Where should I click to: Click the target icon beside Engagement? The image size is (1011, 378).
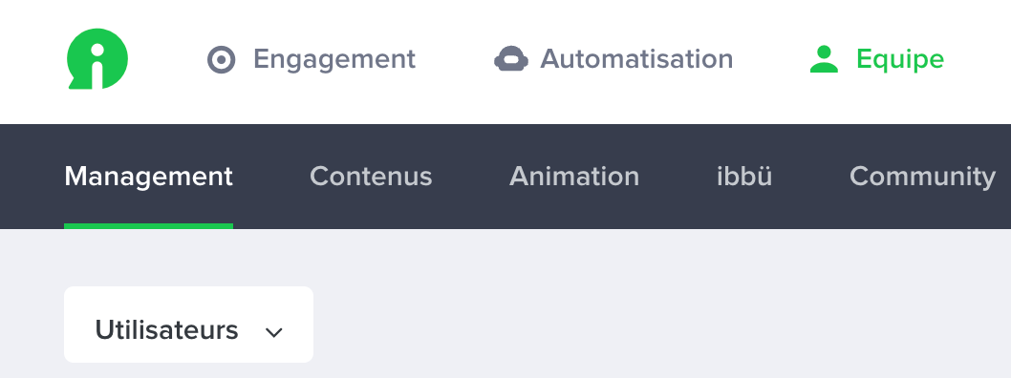(x=221, y=60)
